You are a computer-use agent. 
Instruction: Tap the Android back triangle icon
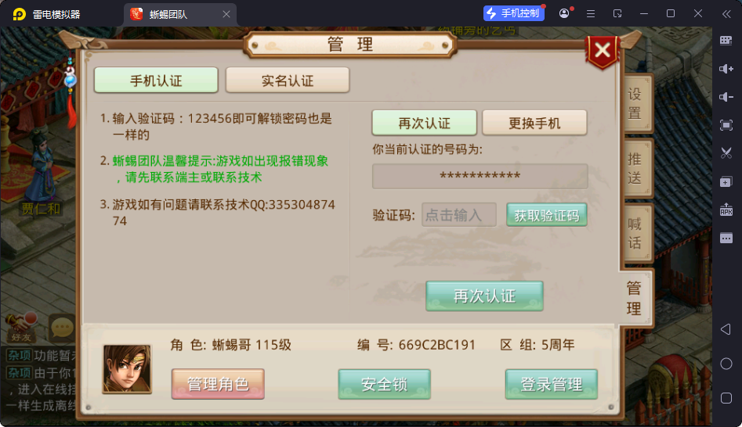coord(726,329)
